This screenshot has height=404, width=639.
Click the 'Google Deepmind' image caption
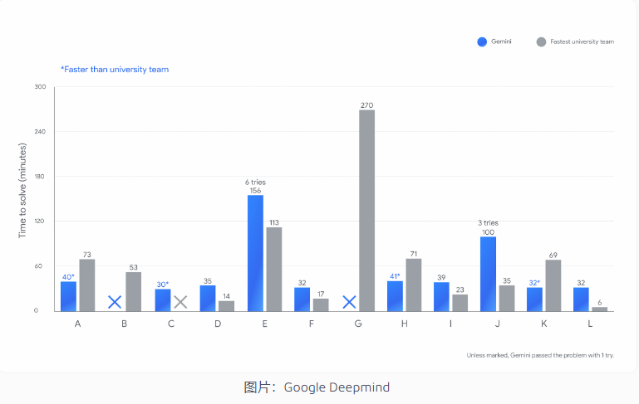point(317,387)
